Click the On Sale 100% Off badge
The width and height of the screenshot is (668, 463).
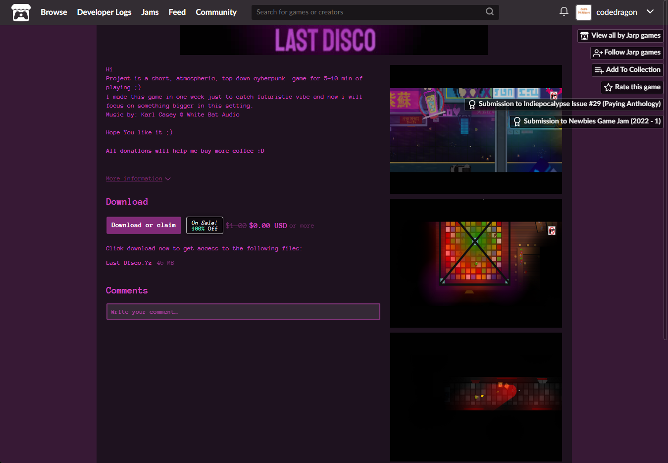click(x=205, y=226)
